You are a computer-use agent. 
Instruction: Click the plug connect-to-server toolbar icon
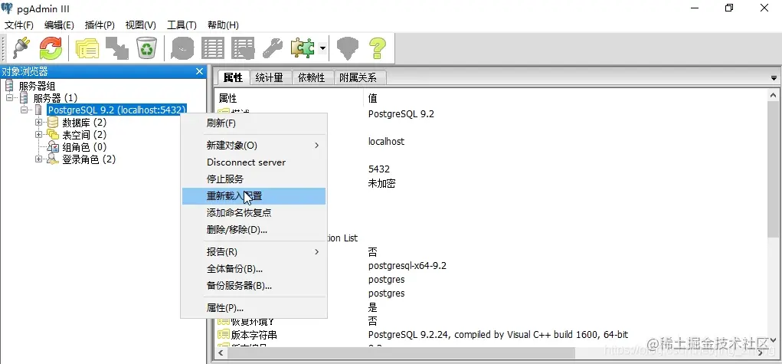21,48
